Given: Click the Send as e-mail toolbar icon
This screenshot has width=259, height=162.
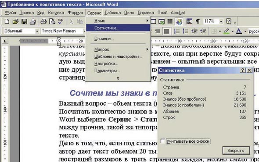Looking at the screenshot, I should [x=33, y=21].
